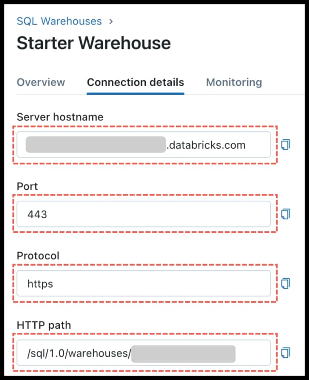Open the Monitoring tab
Viewport: 309px width, 380px height.
pos(234,82)
